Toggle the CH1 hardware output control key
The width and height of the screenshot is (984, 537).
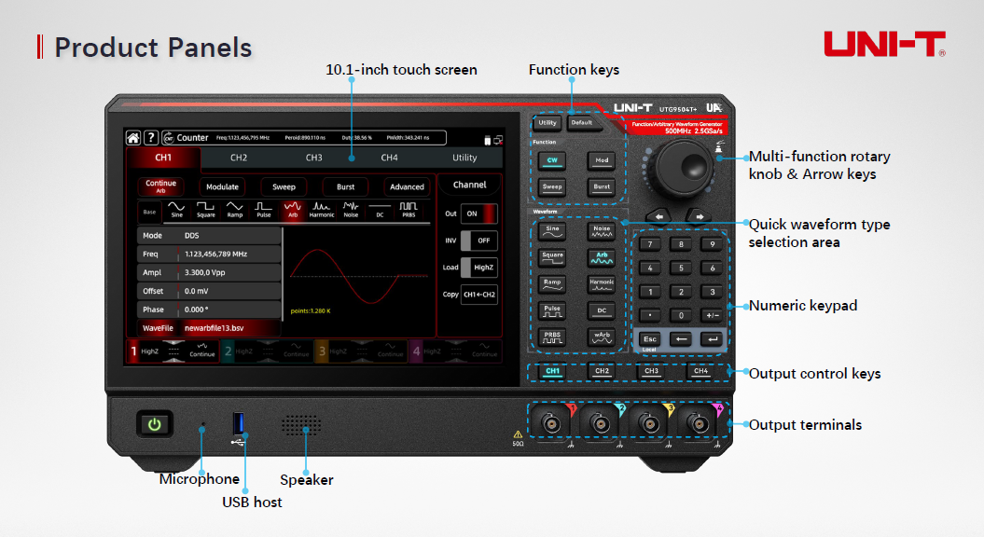(552, 371)
